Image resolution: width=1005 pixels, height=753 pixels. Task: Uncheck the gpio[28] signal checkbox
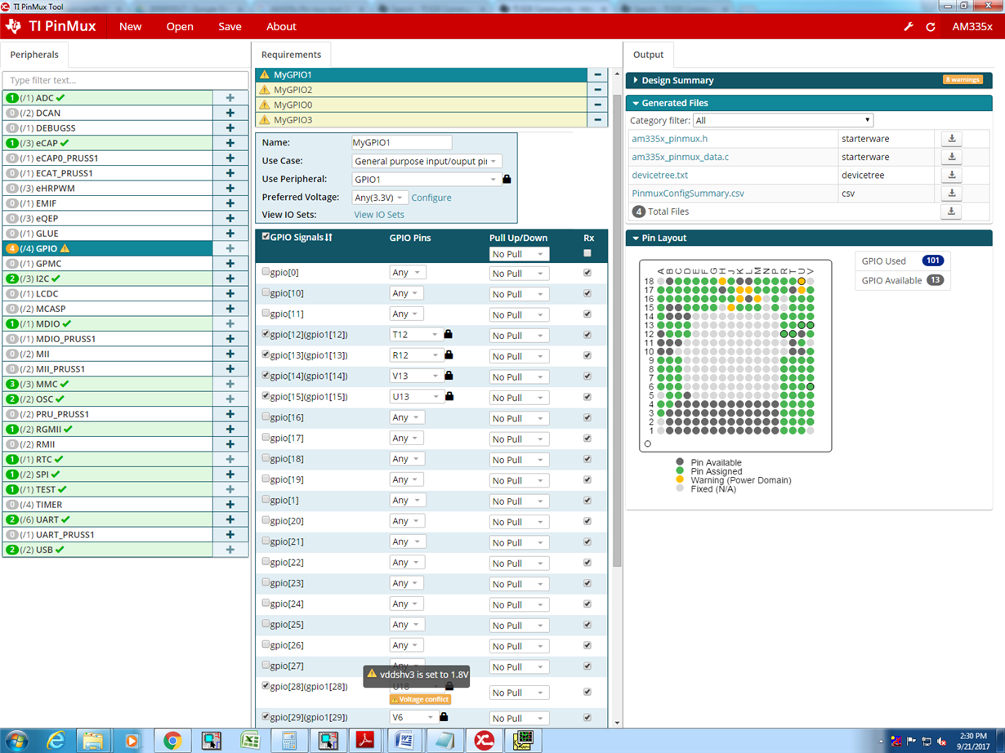click(266, 686)
